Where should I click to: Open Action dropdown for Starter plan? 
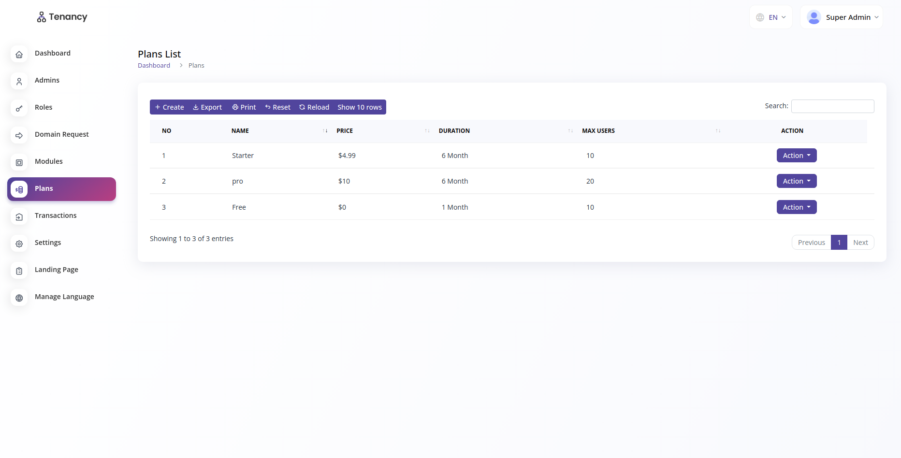(x=796, y=156)
